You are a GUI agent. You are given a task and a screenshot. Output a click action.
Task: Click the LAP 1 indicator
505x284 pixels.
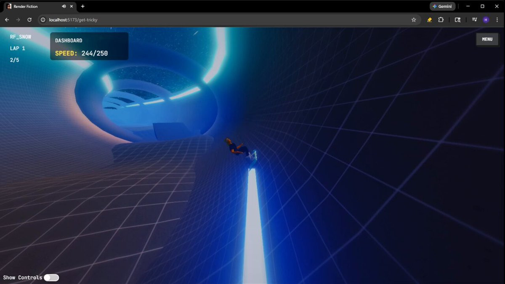[18, 48]
